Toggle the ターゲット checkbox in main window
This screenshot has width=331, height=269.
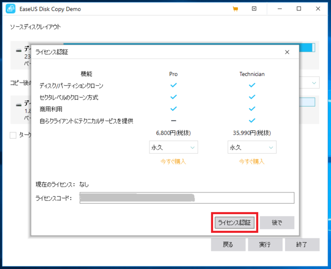13,135
